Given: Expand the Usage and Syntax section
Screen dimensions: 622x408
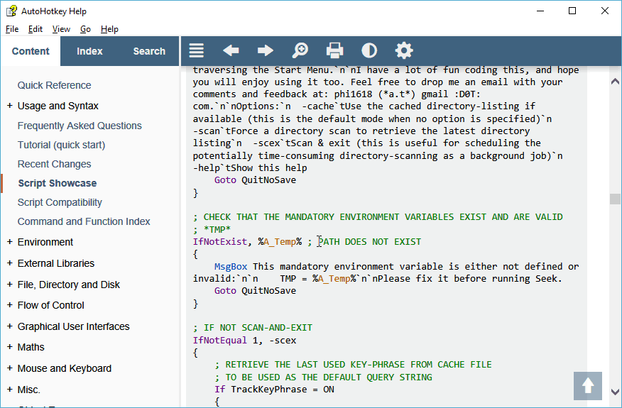Looking at the screenshot, I should 10,106.
